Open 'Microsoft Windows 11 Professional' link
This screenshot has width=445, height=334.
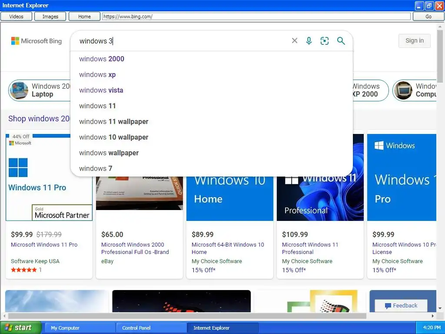(310, 248)
